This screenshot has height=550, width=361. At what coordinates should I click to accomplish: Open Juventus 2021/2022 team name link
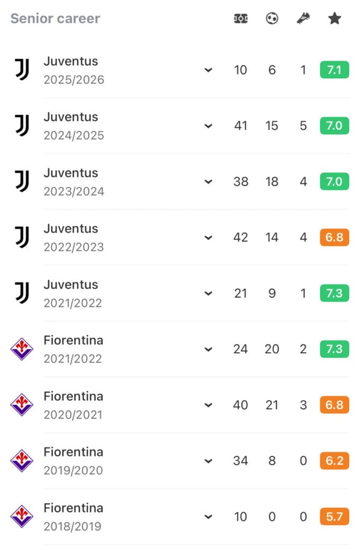coord(70,285)
